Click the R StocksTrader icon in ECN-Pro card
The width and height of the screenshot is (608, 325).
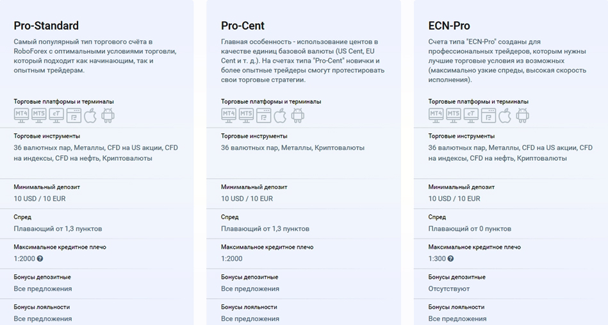(488, 115)
